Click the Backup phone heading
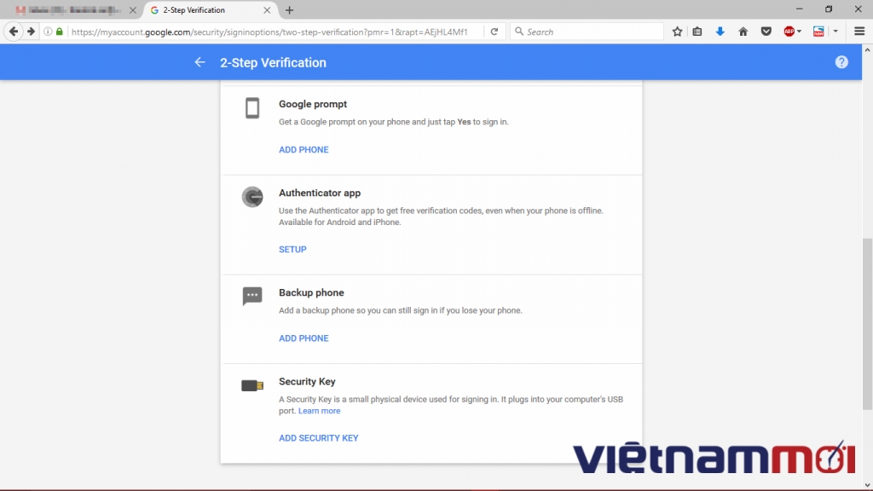873x491 pixels. pyautogui.click(x=311, y=293)
